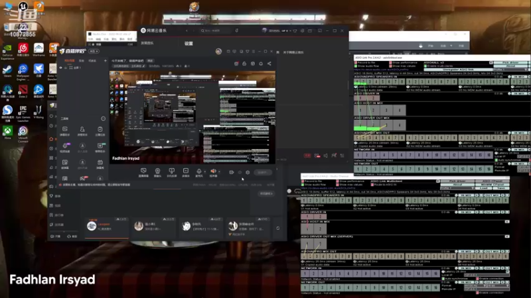Click channel 4 box in ASIO HOST IN MIX upper window
The width and height of the screenshot is (531, 298).
(x=400, y=110)
